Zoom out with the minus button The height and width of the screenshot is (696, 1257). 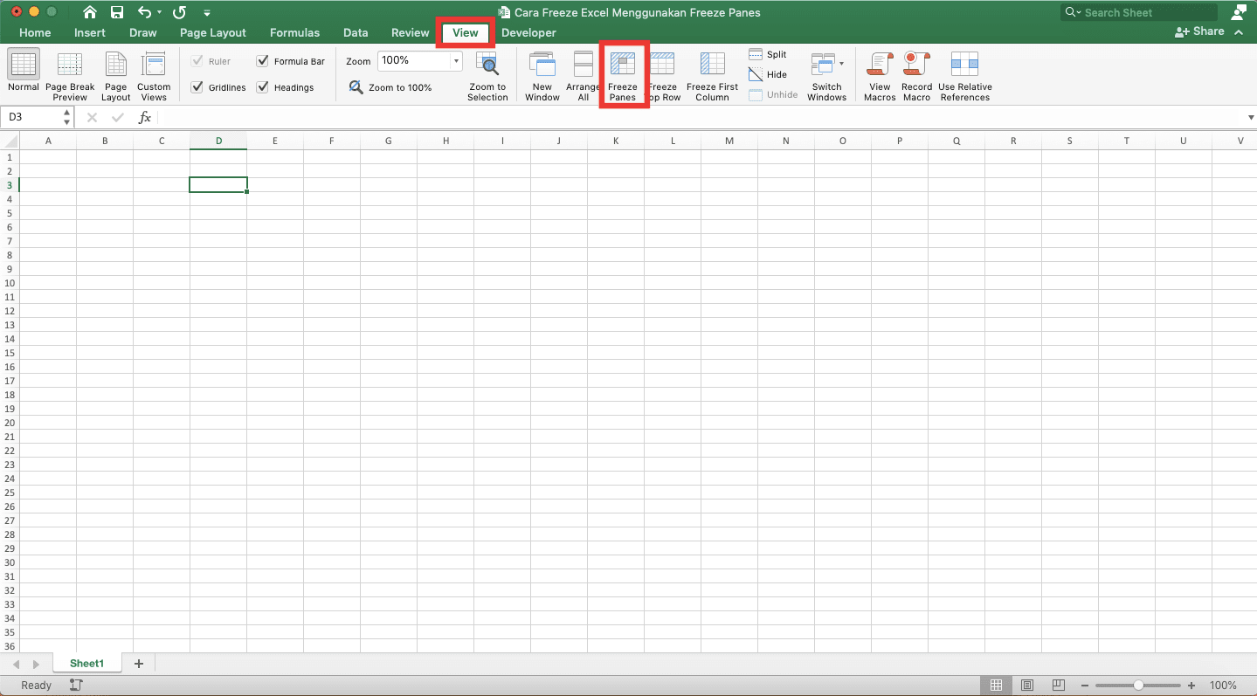[1084, 686]
